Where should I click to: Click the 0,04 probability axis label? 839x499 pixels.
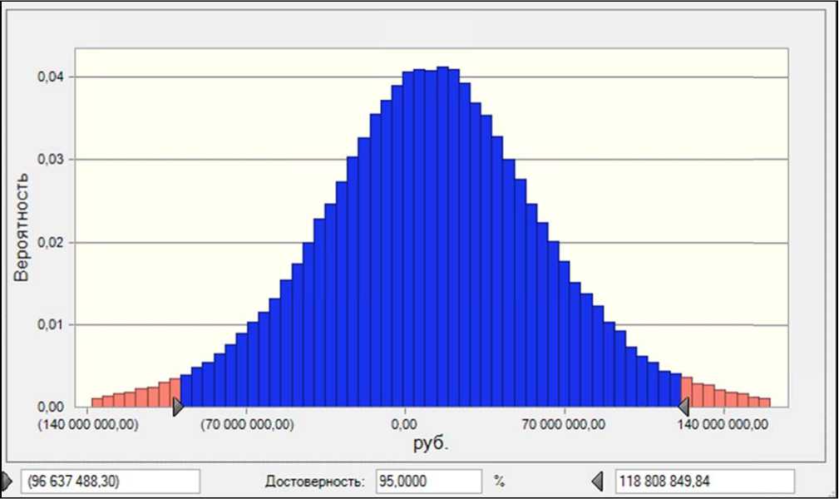point(50,77)
